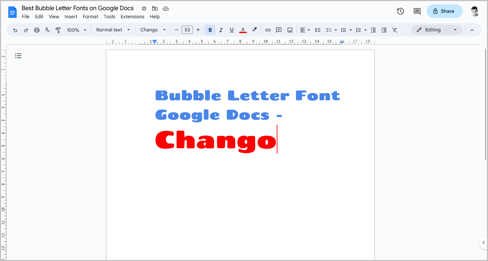Screen dimensions: 488x261
Task: Star the document
Action: (x=144, y=8)
